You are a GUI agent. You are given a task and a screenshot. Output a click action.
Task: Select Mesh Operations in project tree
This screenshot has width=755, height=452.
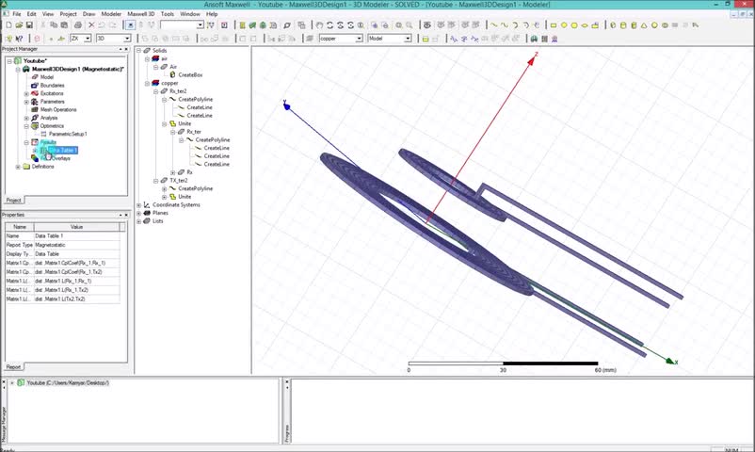click(x=58, y=110)
